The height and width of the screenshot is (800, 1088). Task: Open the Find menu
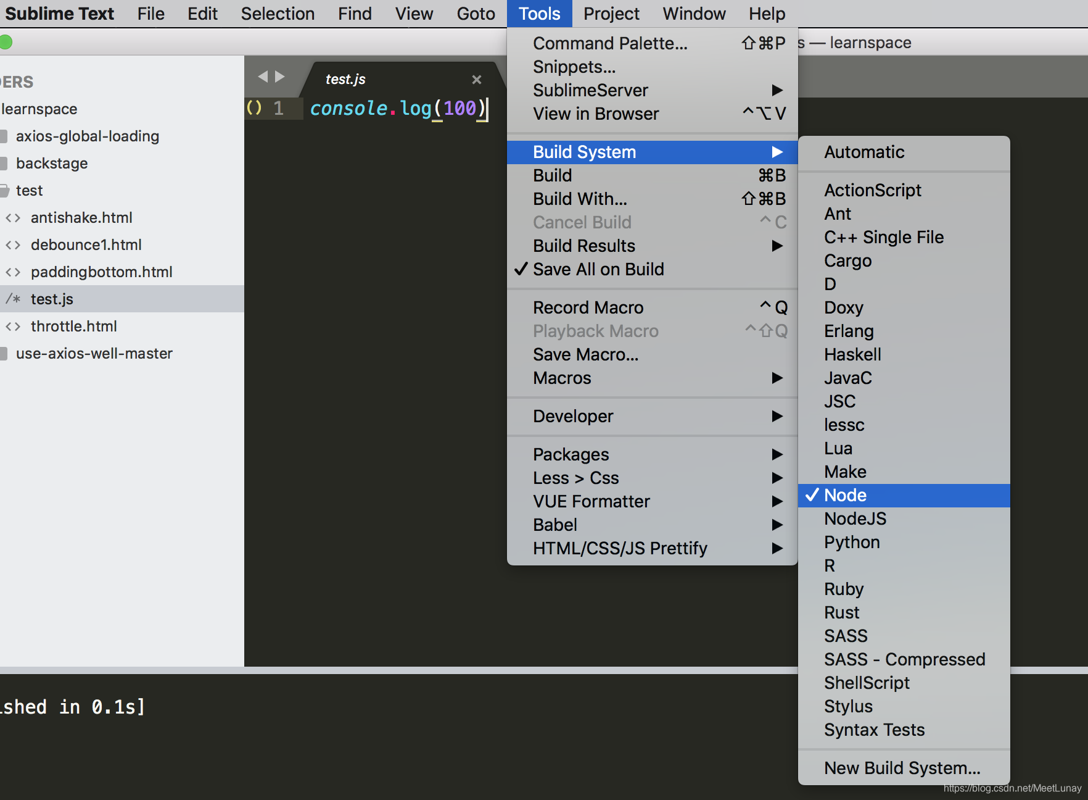pyautogui.click(x=355, y=14)
